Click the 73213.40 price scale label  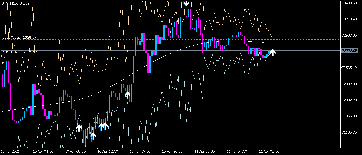(x=349, y=19)
